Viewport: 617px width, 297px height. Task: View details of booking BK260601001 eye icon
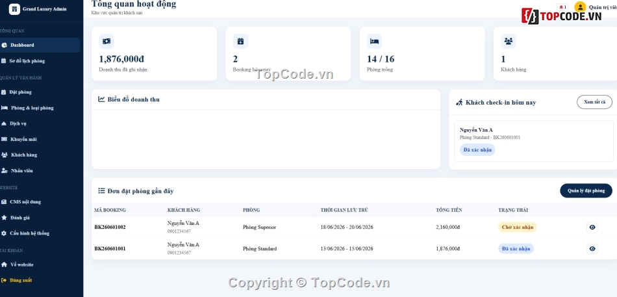click(x=592, y=248)
